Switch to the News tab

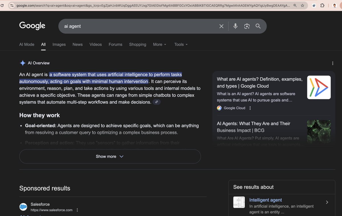[77, 44]
